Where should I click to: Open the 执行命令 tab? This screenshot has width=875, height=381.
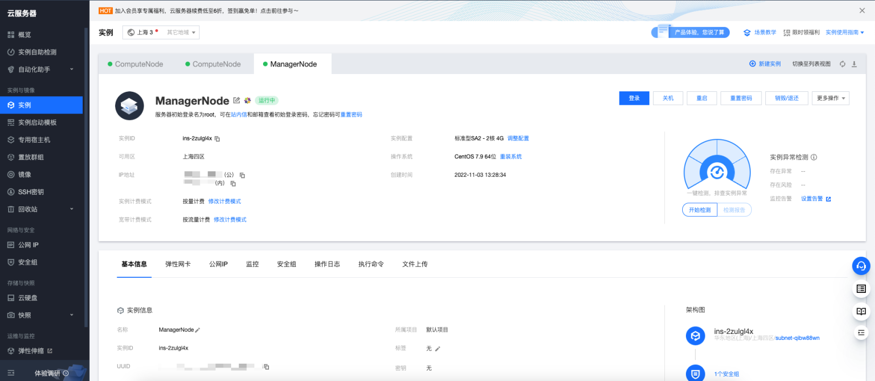371,264
